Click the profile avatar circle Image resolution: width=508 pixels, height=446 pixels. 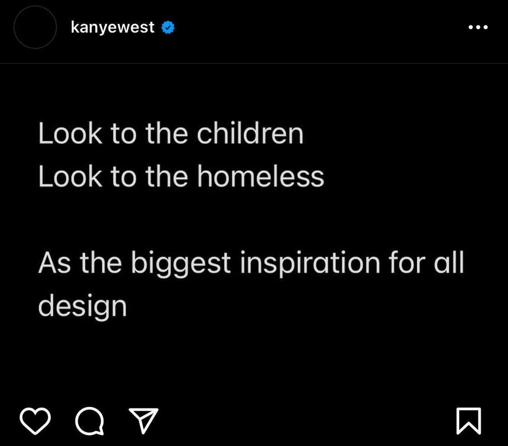pos(35,27)
